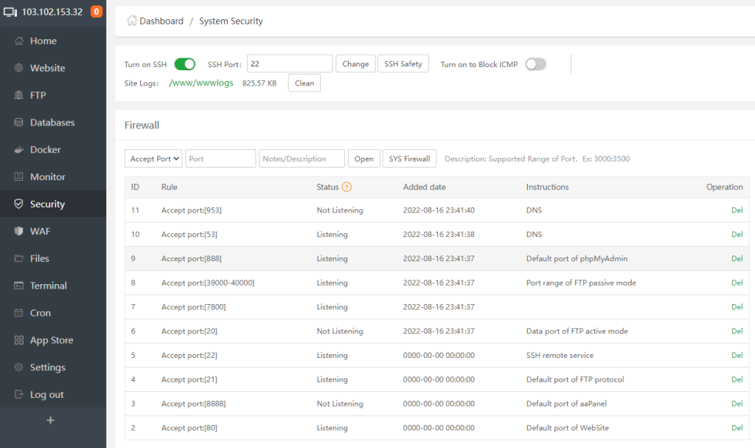Click the SSH Safety button

[403, 64]
